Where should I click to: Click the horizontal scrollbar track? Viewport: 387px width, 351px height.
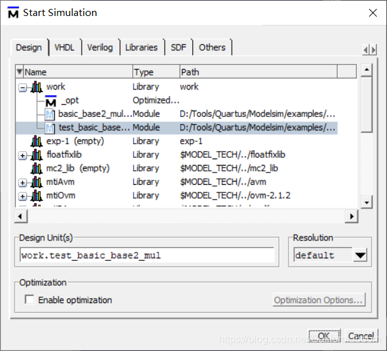pyautogui.click(x=186, y=216)
